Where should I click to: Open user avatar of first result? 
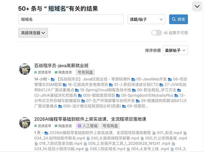tap(25, 69)
